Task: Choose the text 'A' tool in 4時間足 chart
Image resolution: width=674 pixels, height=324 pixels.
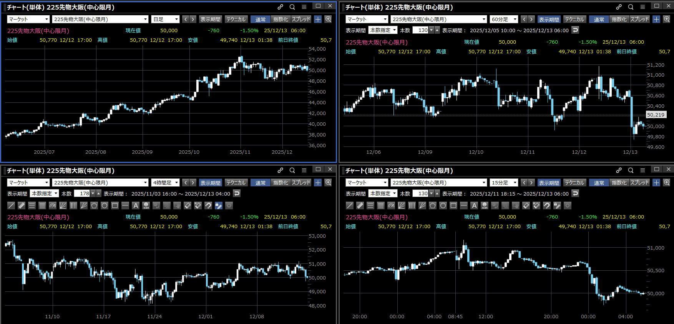Action: pos(136,206)
